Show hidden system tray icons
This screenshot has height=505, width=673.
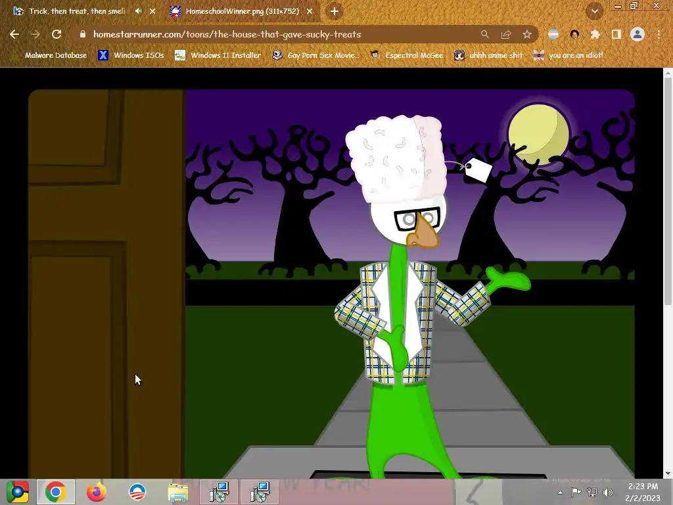coord(560,493)
